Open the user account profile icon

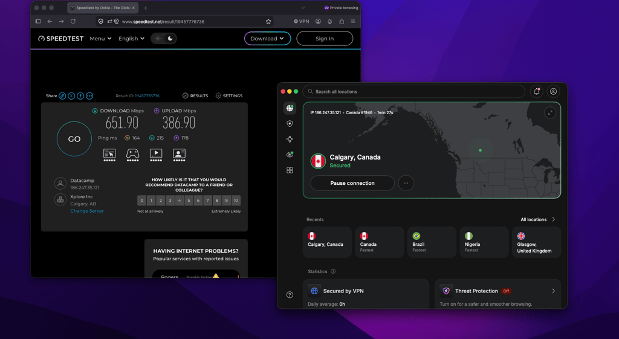click(554, 92)
